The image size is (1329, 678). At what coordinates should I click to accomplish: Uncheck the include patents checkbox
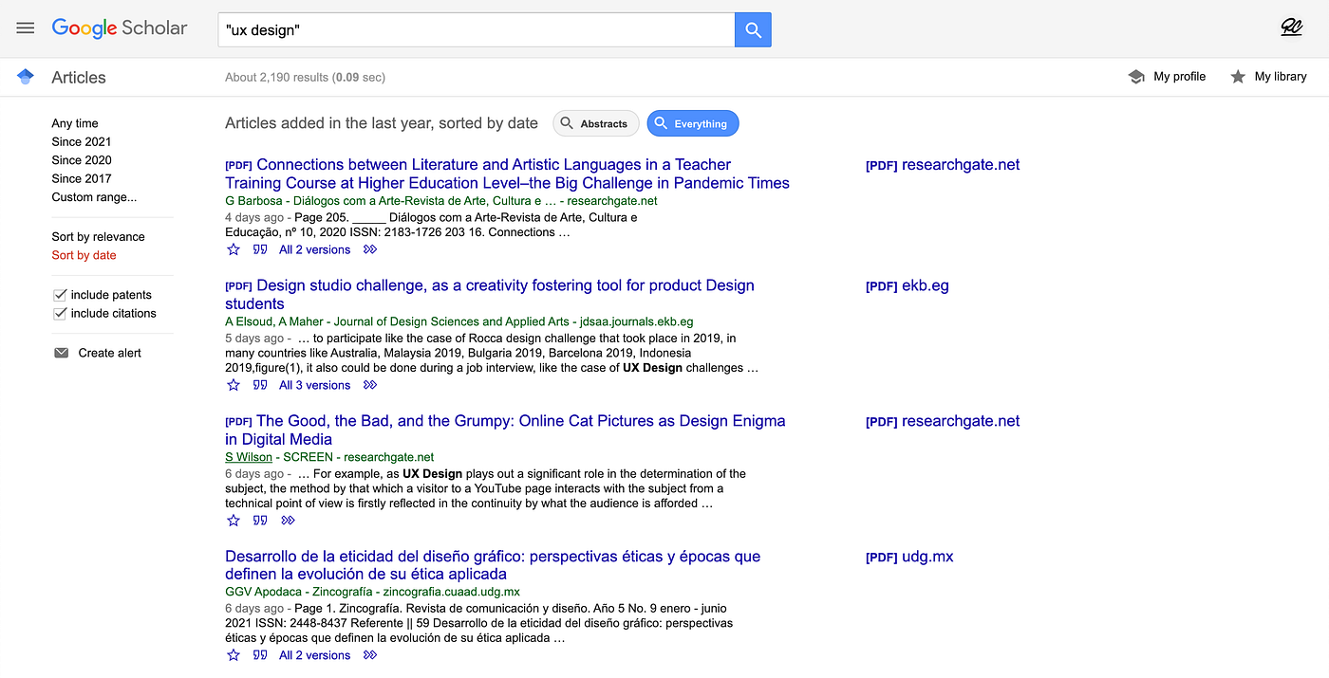(x=61, y=295)
